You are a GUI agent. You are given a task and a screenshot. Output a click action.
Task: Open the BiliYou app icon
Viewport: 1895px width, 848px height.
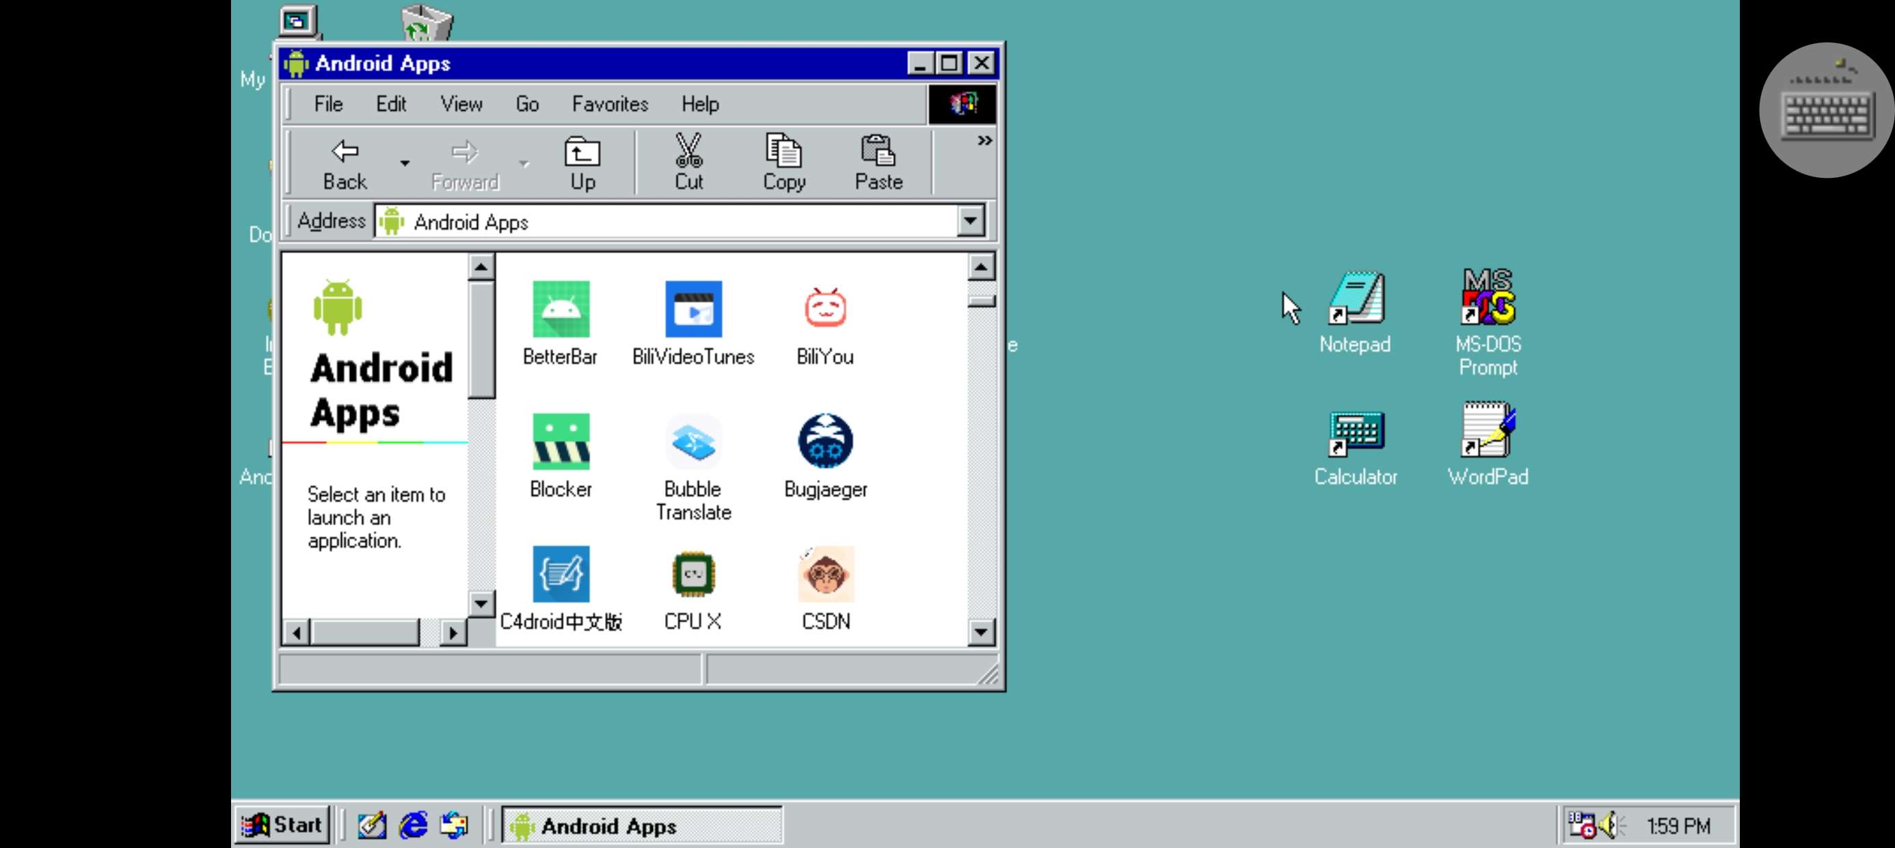pyautogui.click(x=824, y=309)
